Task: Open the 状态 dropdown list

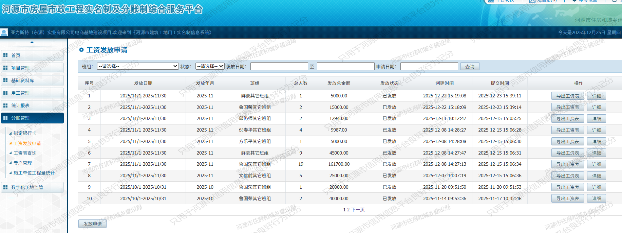Action: click(x=210, y=66)
